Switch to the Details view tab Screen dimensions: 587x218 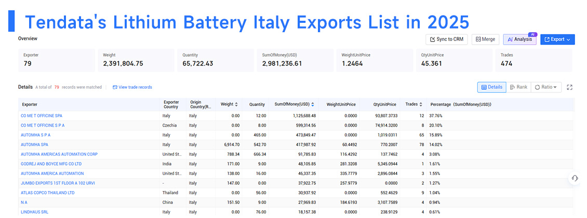point(491,87)
